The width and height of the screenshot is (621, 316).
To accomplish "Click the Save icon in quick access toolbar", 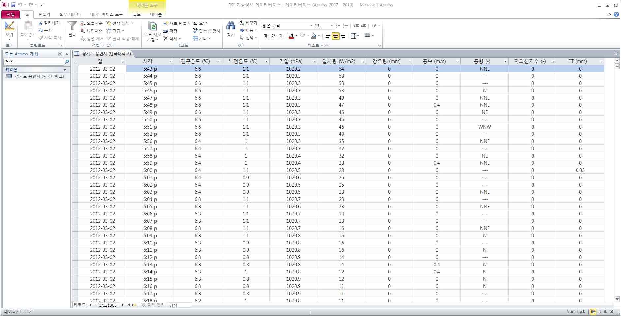I will coord(13,5).
